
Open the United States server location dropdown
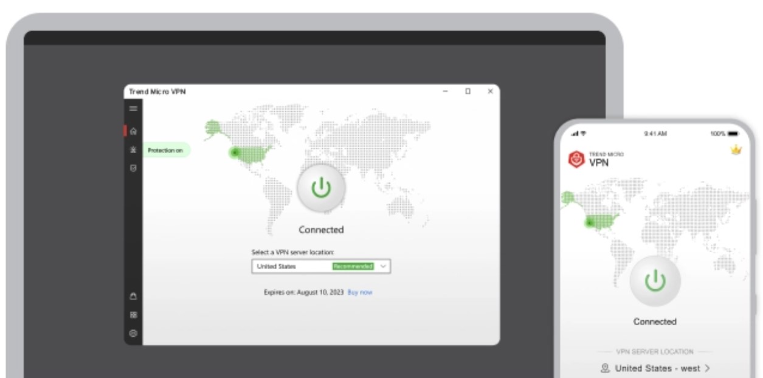[x=321, y=266]
